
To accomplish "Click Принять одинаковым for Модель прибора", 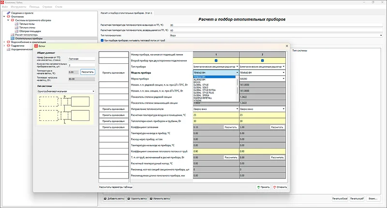I will pos(114,73).
